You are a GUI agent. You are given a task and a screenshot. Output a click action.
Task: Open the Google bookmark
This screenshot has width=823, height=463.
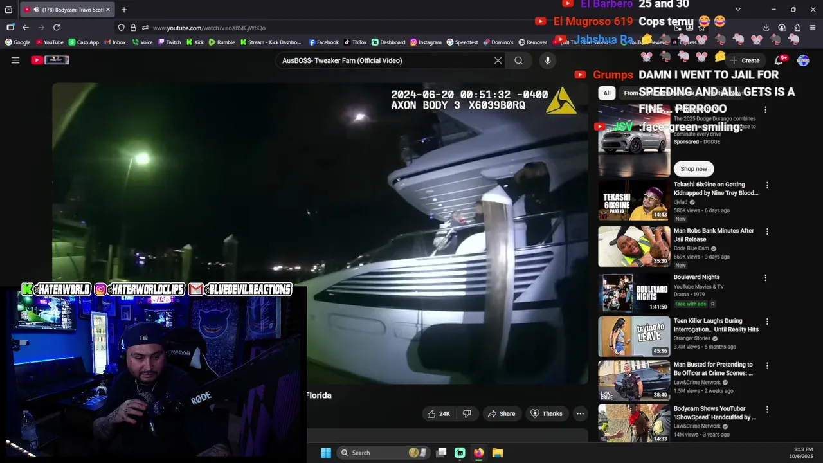click(18, 42)
